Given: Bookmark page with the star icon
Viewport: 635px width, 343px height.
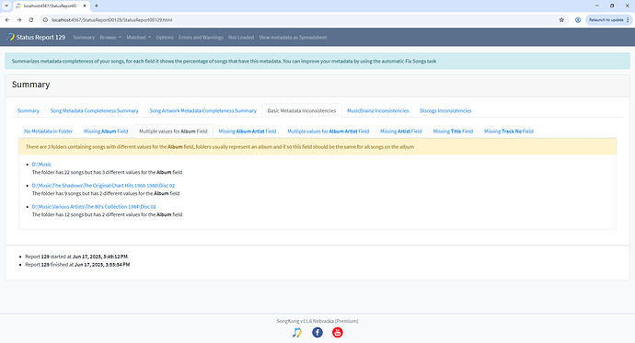Looking at the screenshot, I should pyautogui.click(x=561, y=20).
